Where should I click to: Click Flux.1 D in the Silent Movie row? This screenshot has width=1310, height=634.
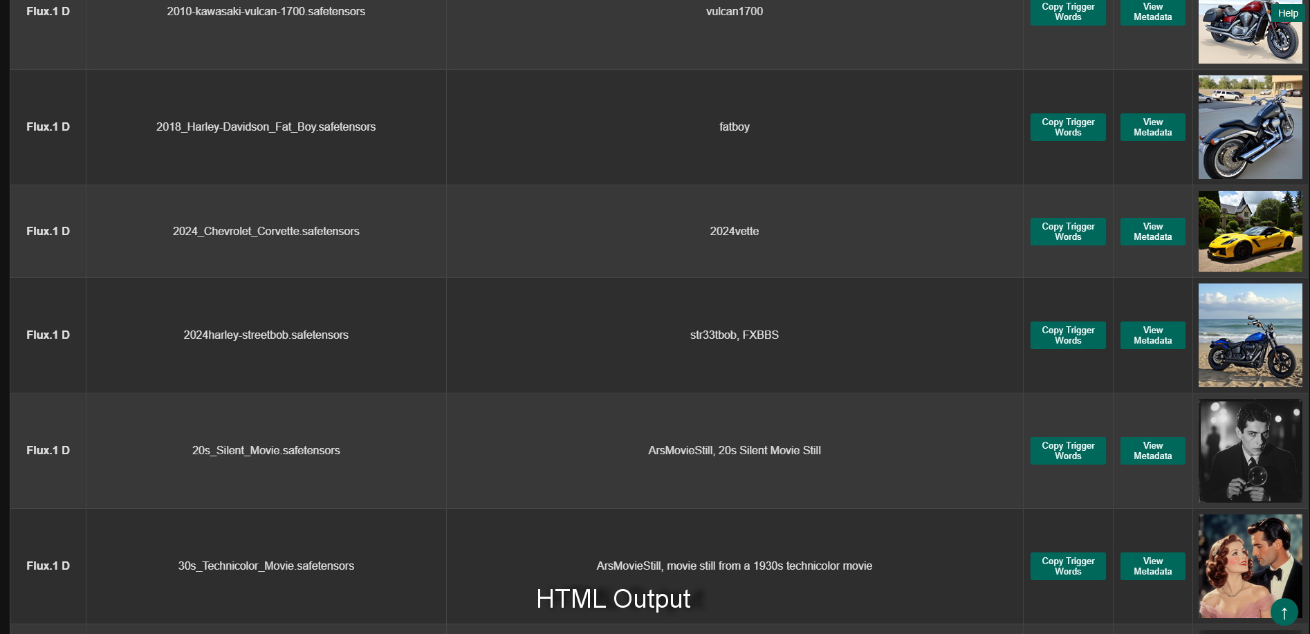pos(48,450)
